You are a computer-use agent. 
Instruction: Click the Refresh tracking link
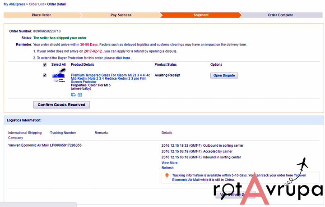pos(167,168)
